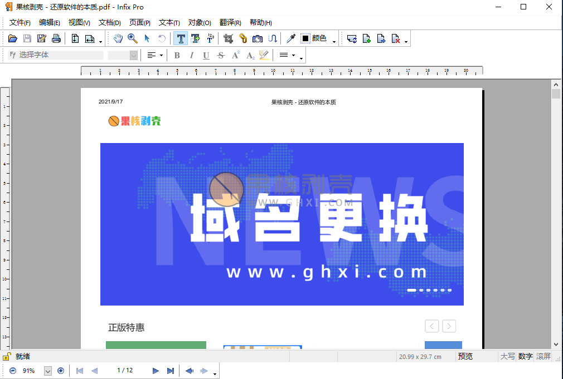The height and width of the screenshot is (379, 563).
Task: Open the 文档(D) menu
Action: (x=109, y=23)
